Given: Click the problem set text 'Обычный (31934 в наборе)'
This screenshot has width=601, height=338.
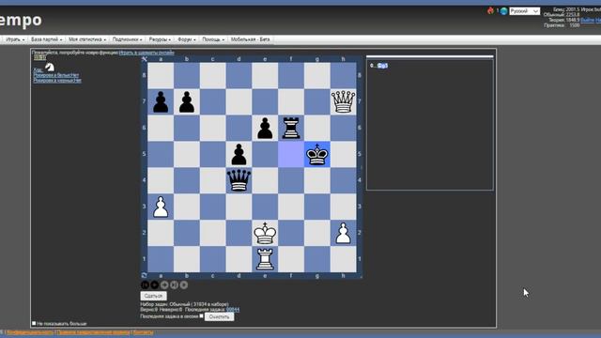Looking at the screenshot, I should pos(199,304).
